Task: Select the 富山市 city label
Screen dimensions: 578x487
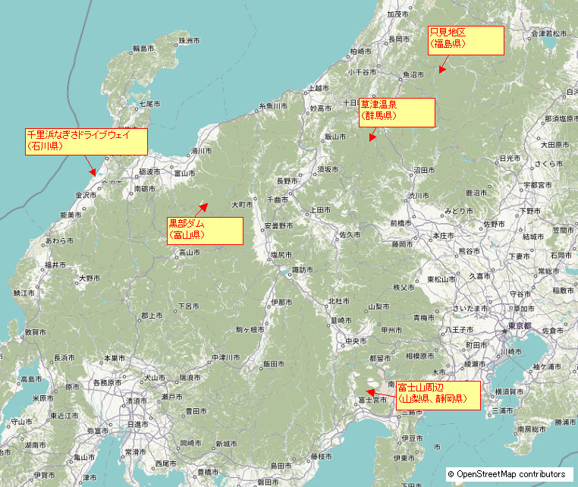Action: tap(184, 173)
